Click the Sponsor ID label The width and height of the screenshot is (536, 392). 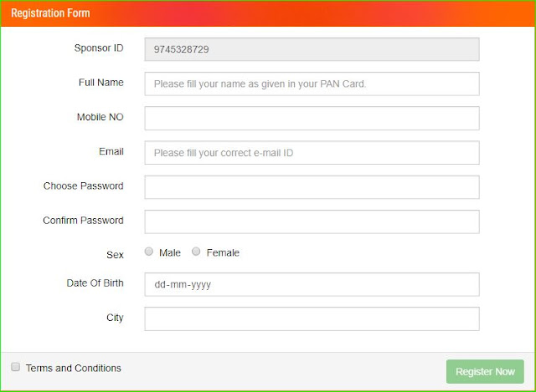click(98, 48)
